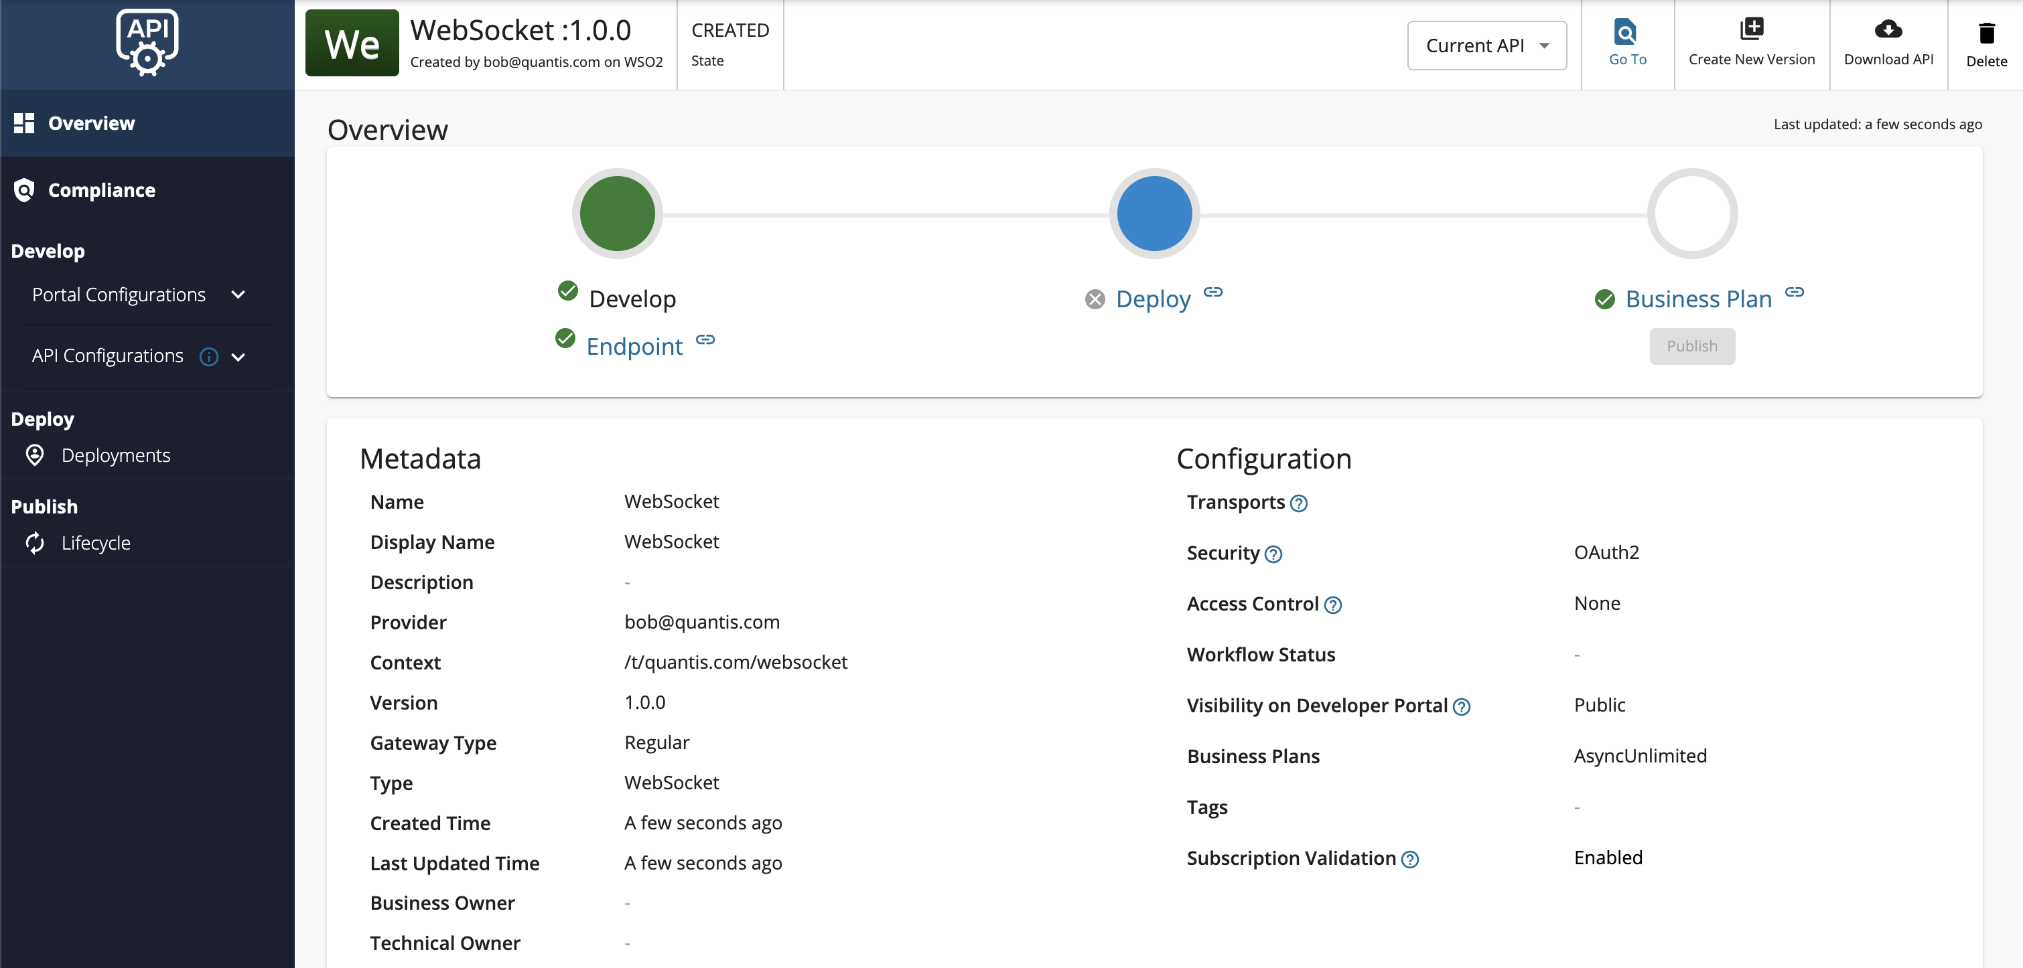Open the Compliance menu item
Screen dimensions: 2023x968
point(101,190)
